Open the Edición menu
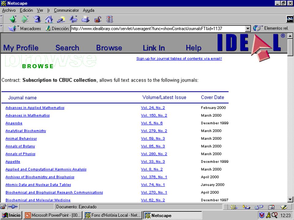This screenshot has height=220, width=294. pyautogui.click(x=26, y=10)
